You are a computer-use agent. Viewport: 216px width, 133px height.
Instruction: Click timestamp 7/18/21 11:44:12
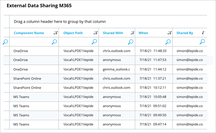[x=153, y=69]
